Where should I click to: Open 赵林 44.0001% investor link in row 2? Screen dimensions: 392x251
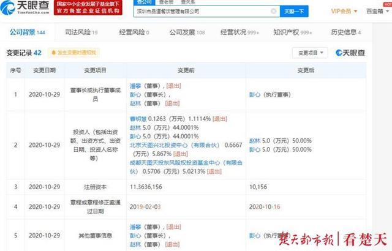(135, 127)
